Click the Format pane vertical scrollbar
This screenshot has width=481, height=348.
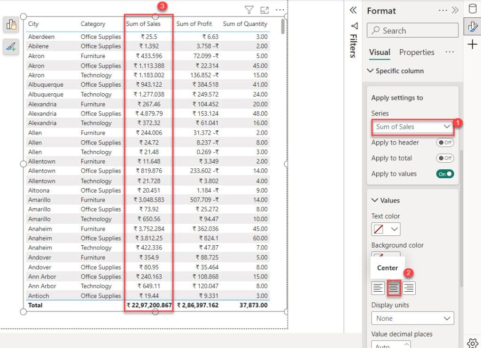click(x=461, y=218)
